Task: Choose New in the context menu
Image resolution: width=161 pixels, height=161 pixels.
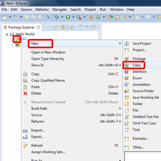Action: pyautogui.click(x=72, y=43)
